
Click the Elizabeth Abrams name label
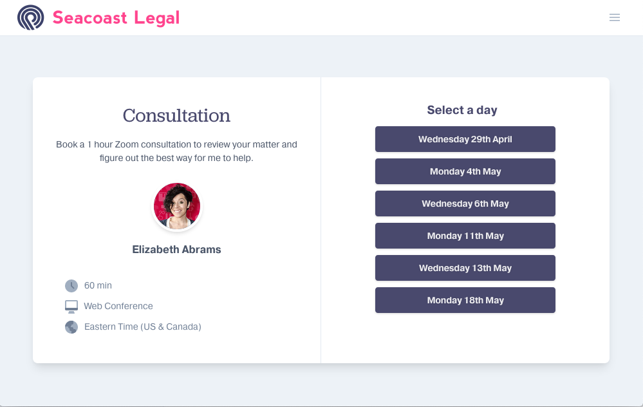pos(176,249)
